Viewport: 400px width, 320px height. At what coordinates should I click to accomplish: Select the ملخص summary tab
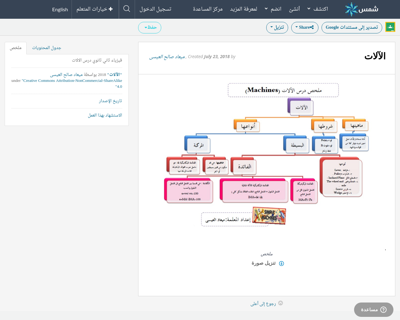tap(16, 48)
